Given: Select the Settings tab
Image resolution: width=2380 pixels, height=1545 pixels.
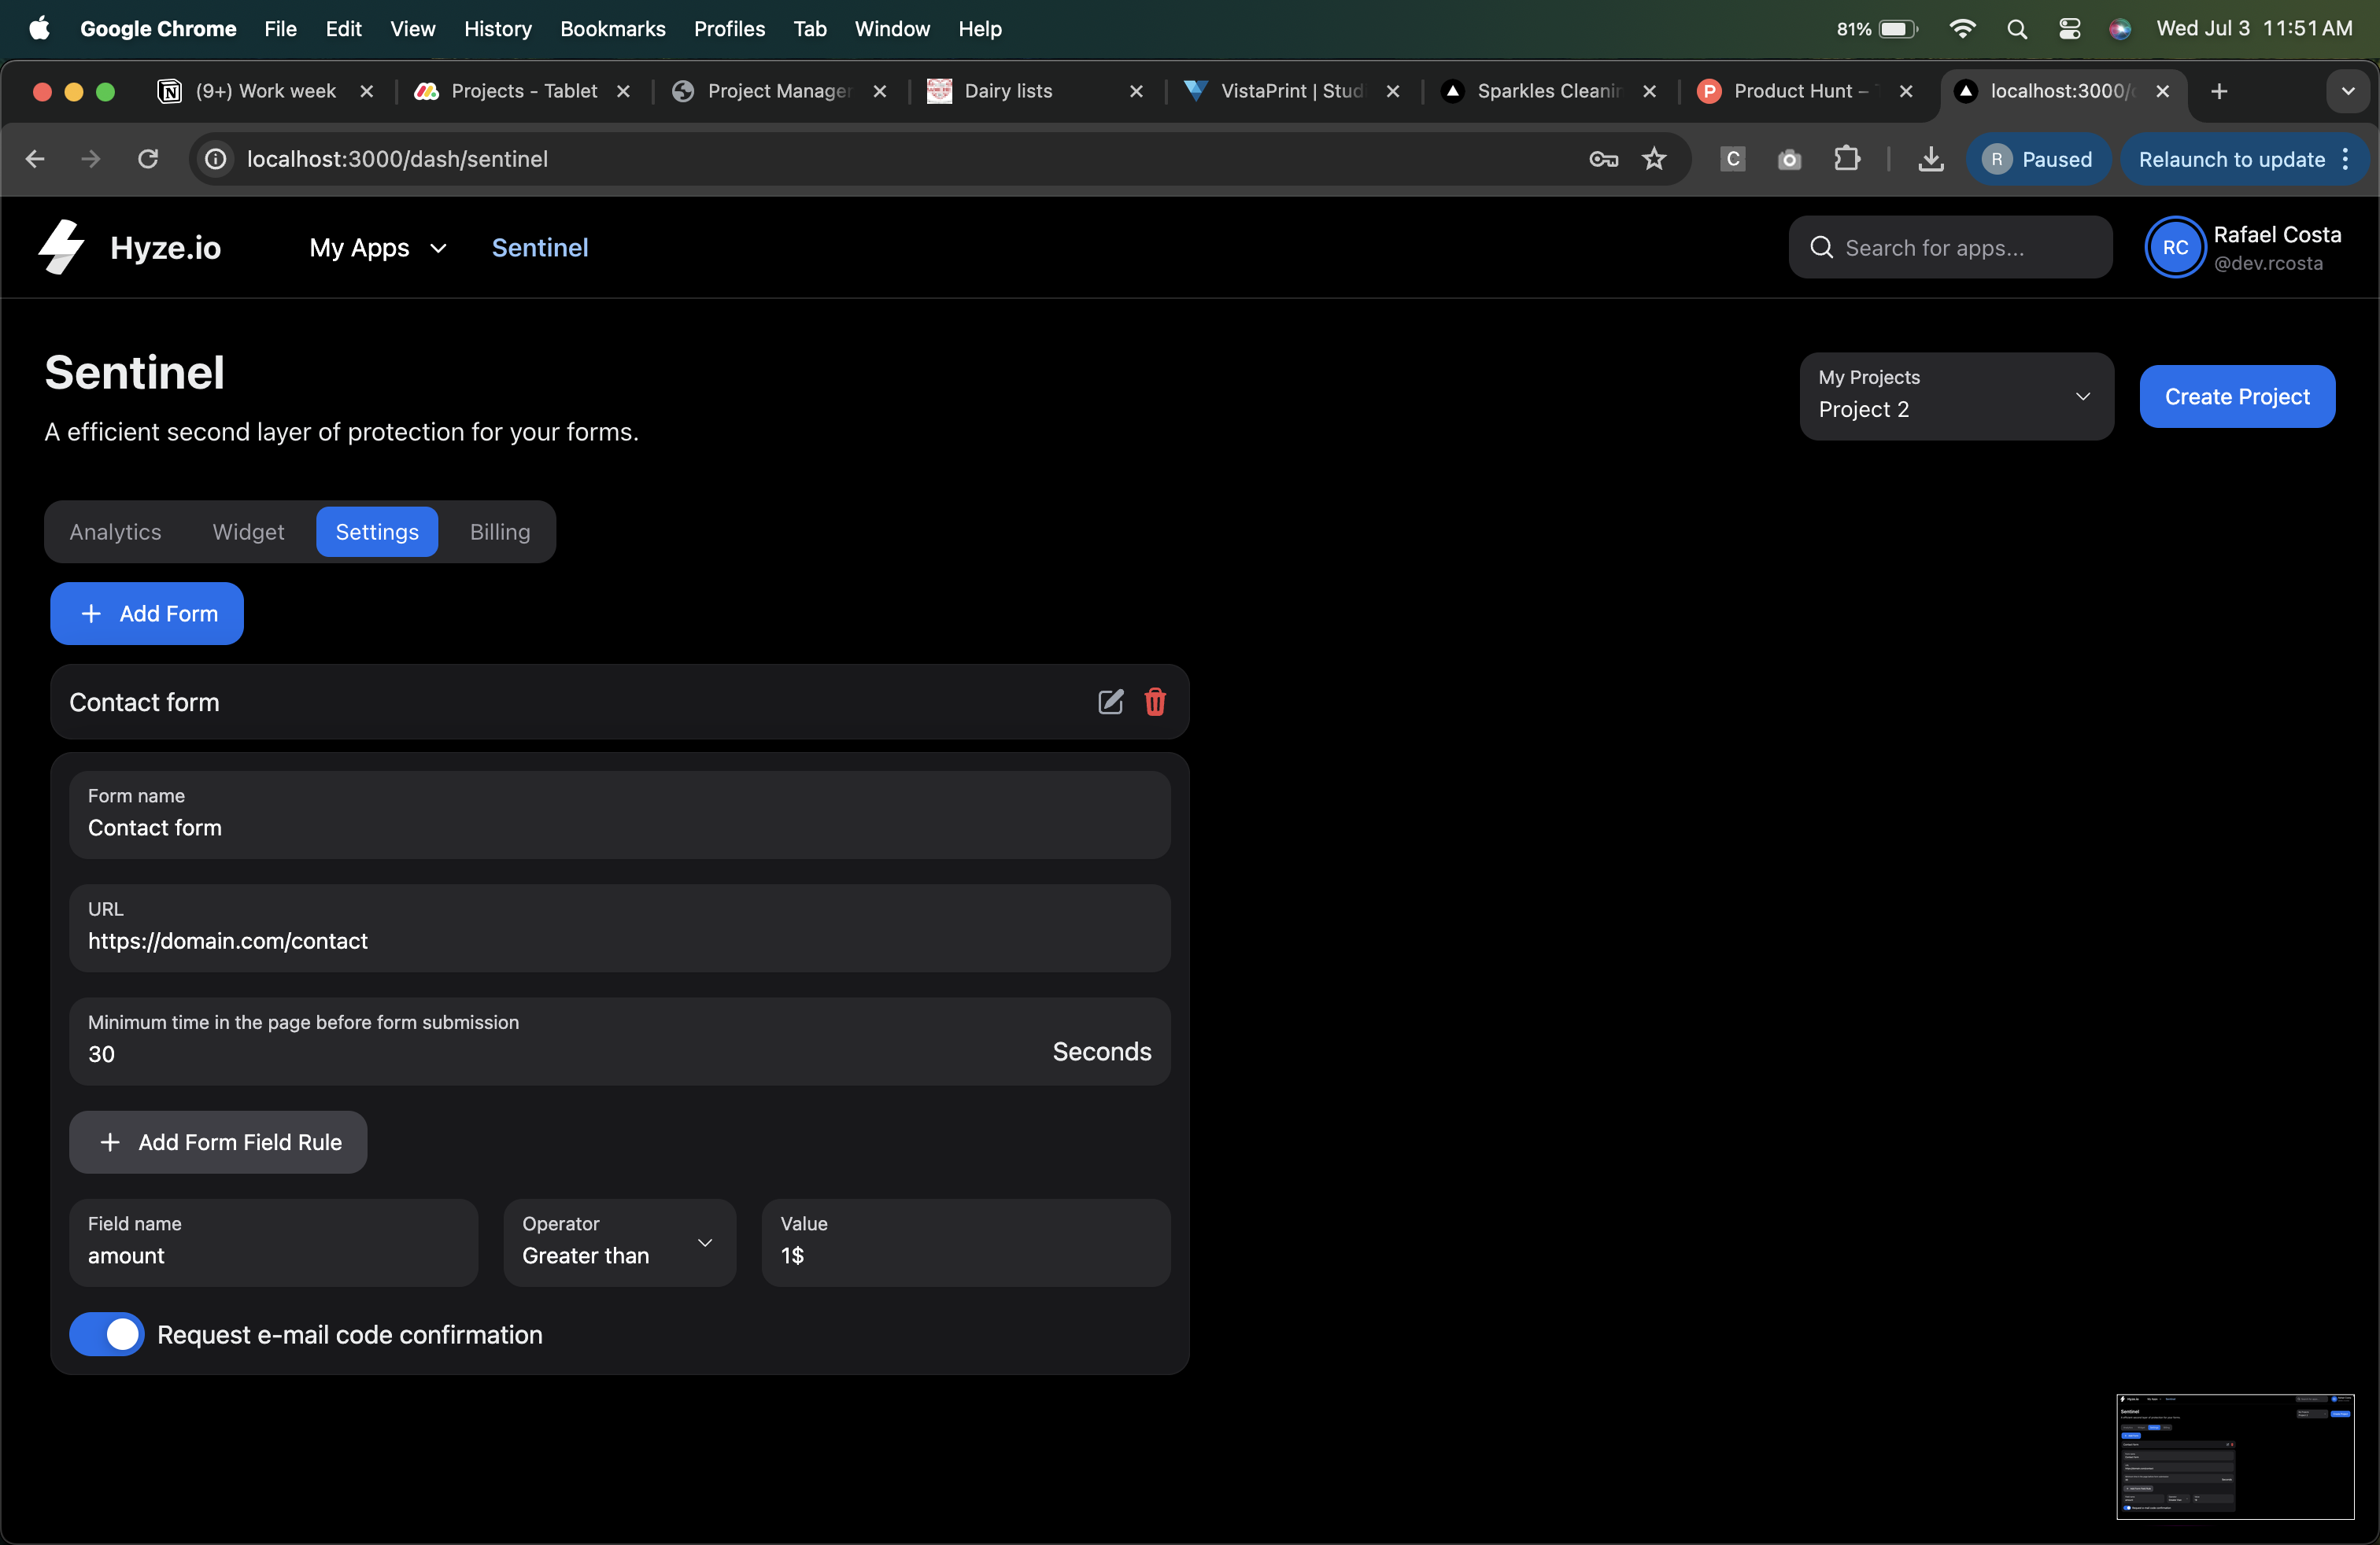Looking at the screenshot, I should coord(377,532).
